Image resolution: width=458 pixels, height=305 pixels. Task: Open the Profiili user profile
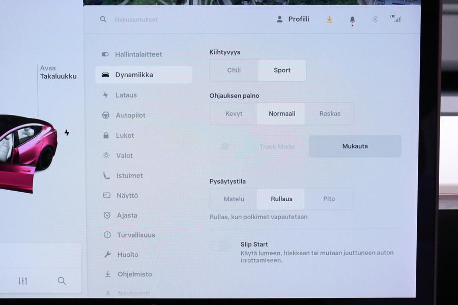(293, 19)
